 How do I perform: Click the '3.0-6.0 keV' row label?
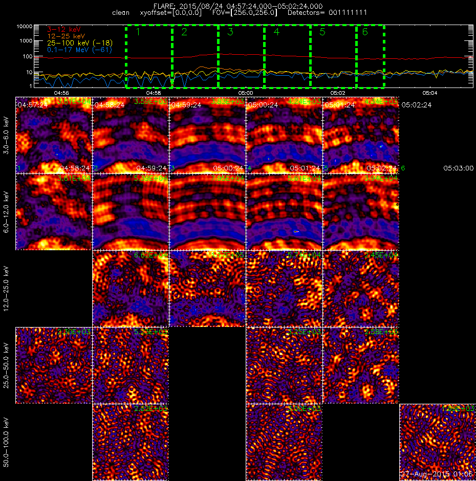click(x=6, y=135)
